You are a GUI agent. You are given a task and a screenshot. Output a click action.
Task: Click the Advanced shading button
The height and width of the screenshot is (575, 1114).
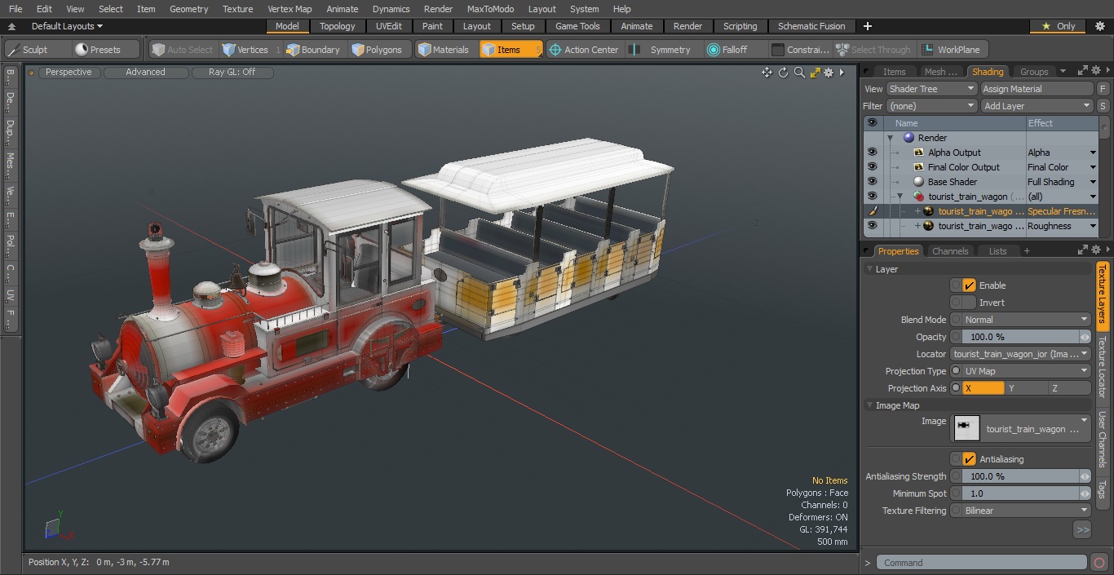(x=145, y=72)
